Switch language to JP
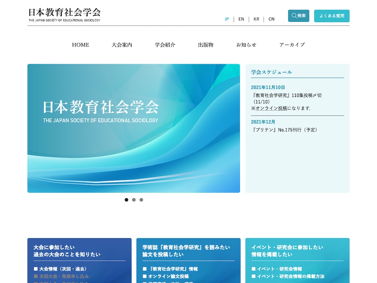Screen dimensions: 377x283 pyautogui.click(x=227, y=19)
